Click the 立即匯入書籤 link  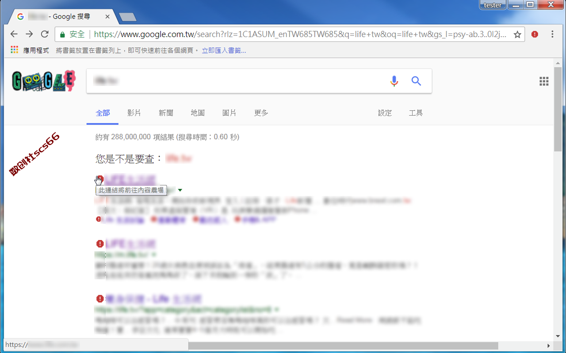(x=224, y=50)
